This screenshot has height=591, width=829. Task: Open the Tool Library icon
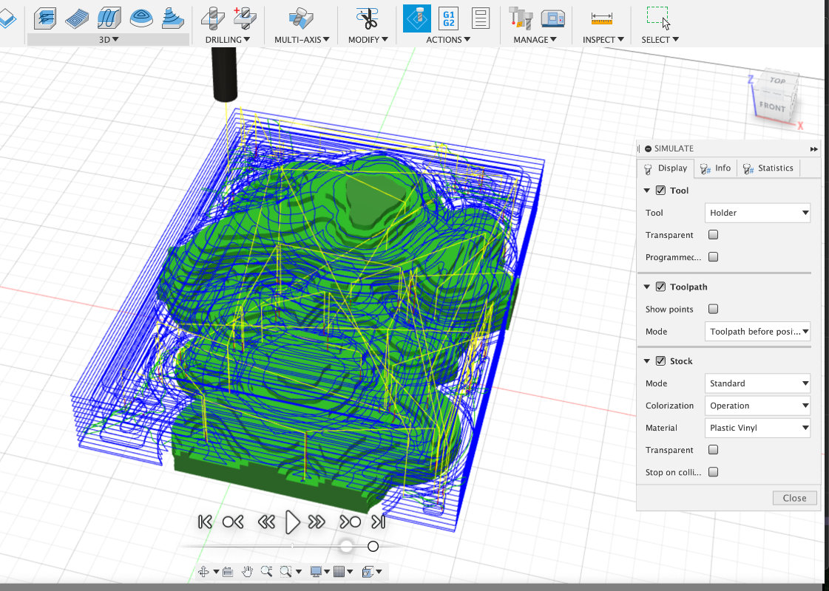click(521, 18)
